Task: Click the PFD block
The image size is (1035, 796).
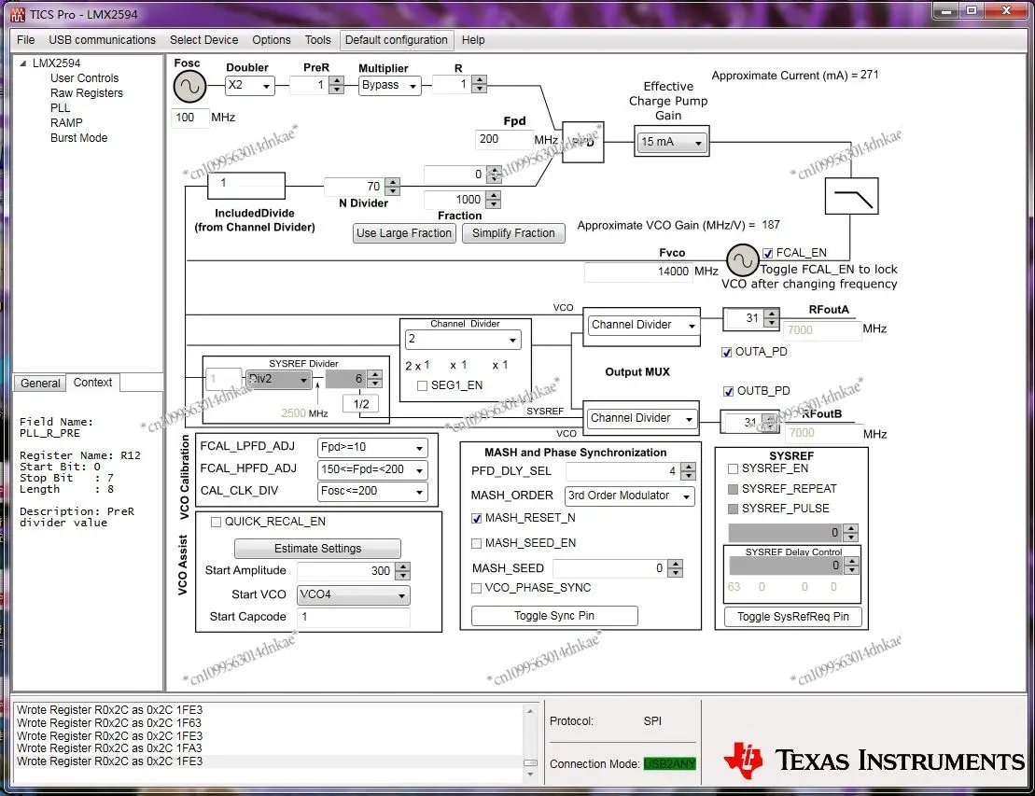Action: point(583,142)
